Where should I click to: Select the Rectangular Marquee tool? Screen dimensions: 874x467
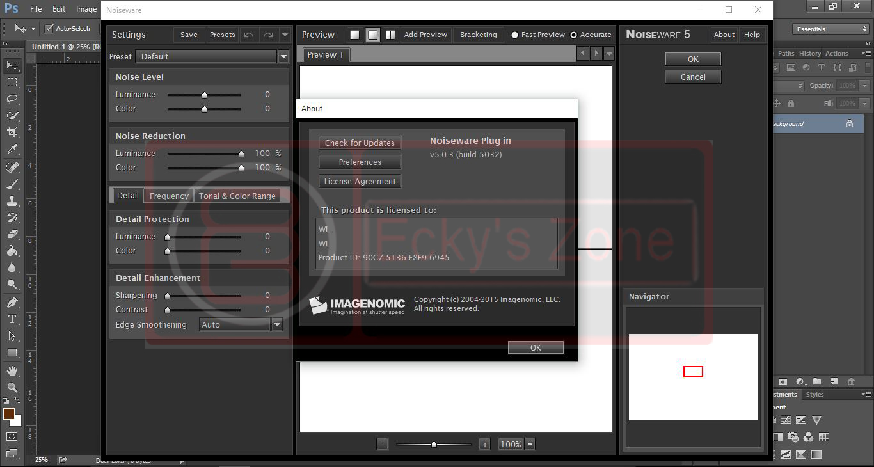[12, 83]
